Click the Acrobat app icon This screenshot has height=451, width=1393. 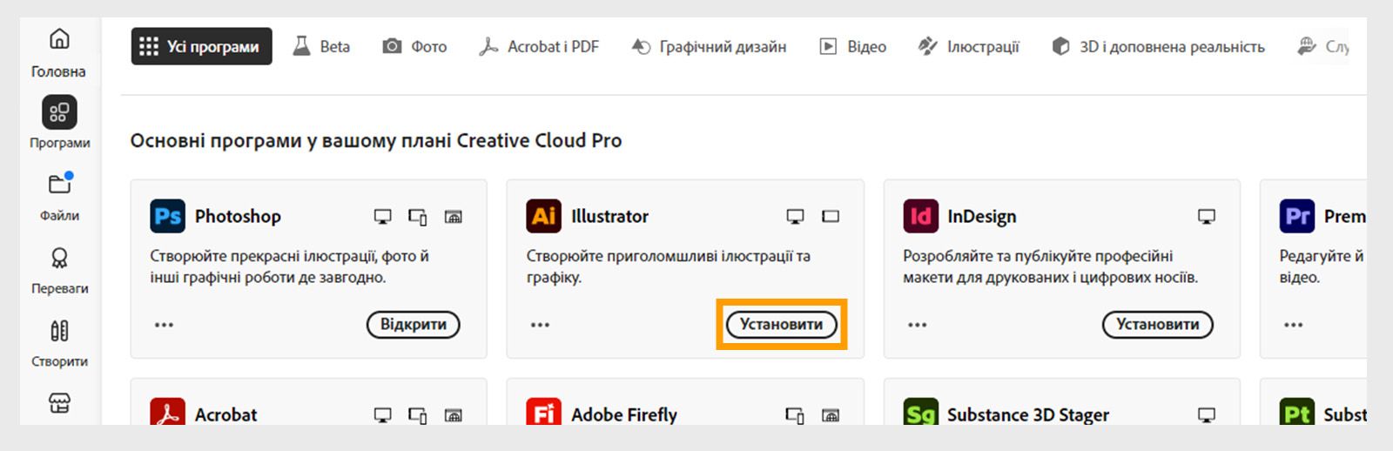point(167,411)
